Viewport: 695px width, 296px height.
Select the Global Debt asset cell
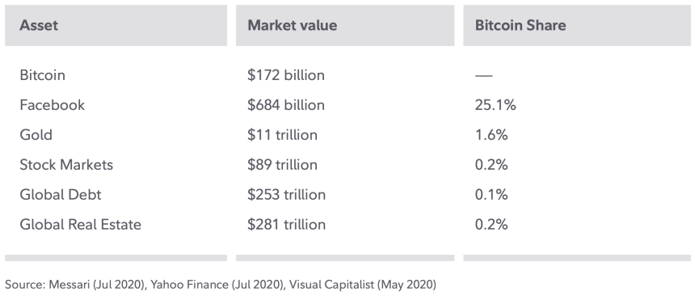pos(61,194)
